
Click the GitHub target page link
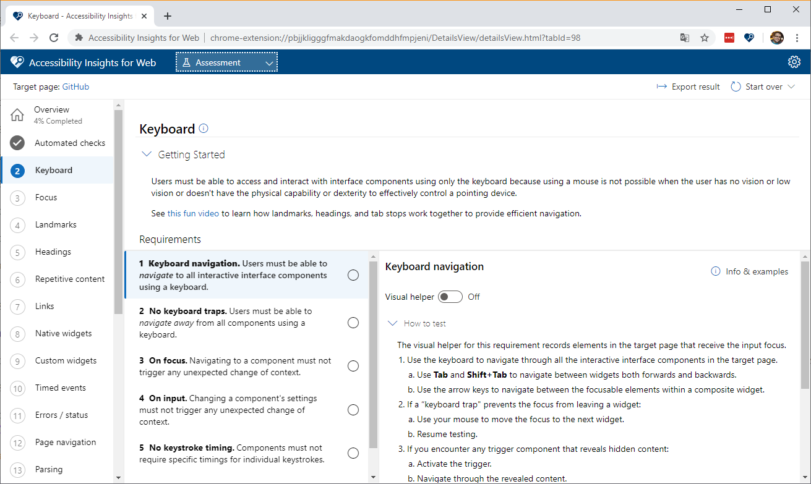click(x=75, y=87)
